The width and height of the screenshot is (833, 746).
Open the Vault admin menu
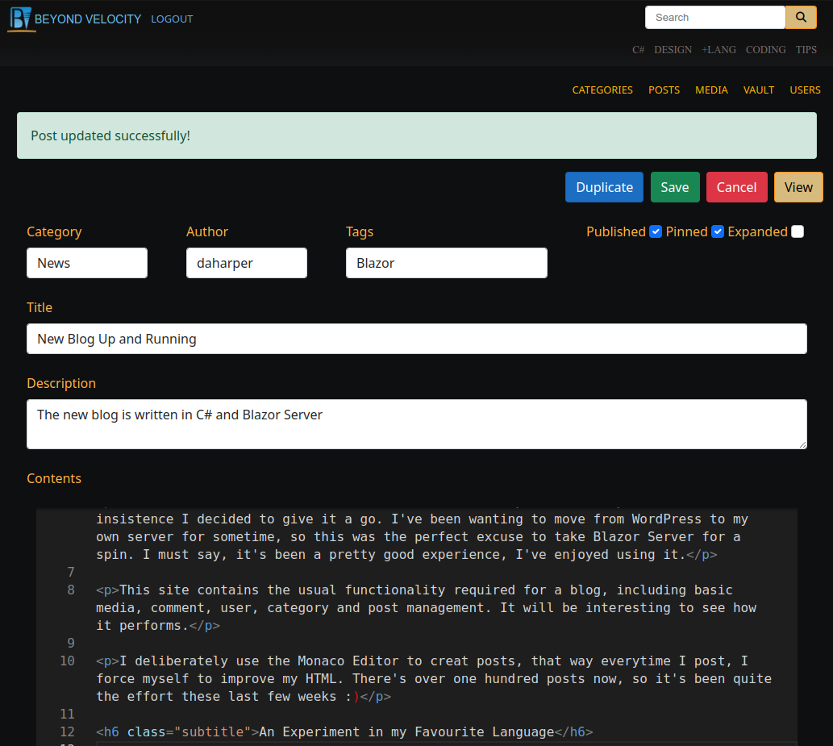point(759,90)
